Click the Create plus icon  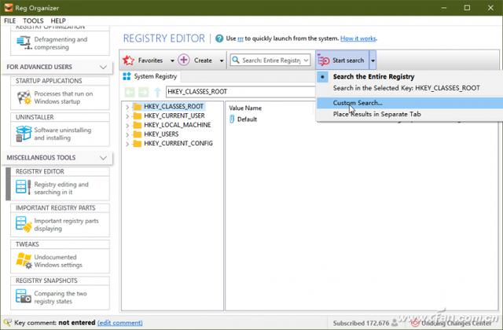184,60
